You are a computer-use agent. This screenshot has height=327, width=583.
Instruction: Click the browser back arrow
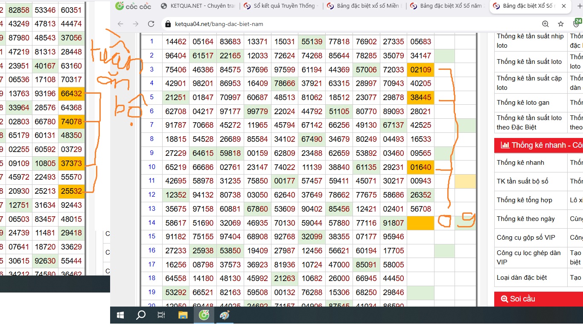click(120, 24)
